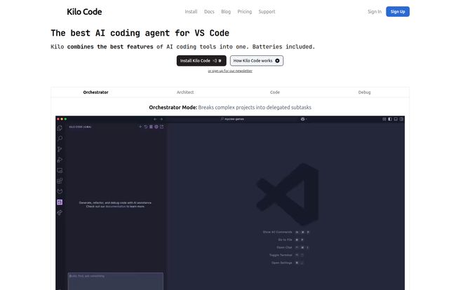Click the cat-face icon in the activity bar
Screen dimensions: 456x290
point(60,191)
